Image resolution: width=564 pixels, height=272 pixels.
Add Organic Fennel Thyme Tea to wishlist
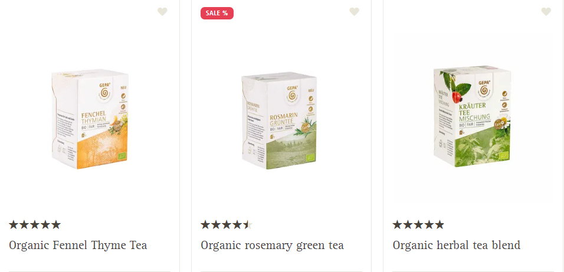click(162, 12)
